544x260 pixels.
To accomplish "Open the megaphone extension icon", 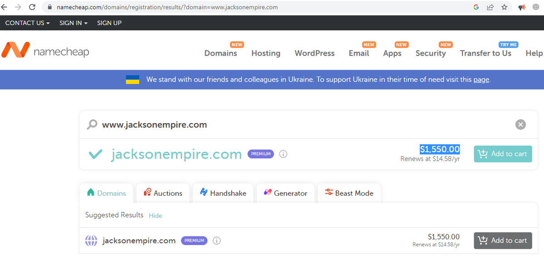I will tap(522, 7).
